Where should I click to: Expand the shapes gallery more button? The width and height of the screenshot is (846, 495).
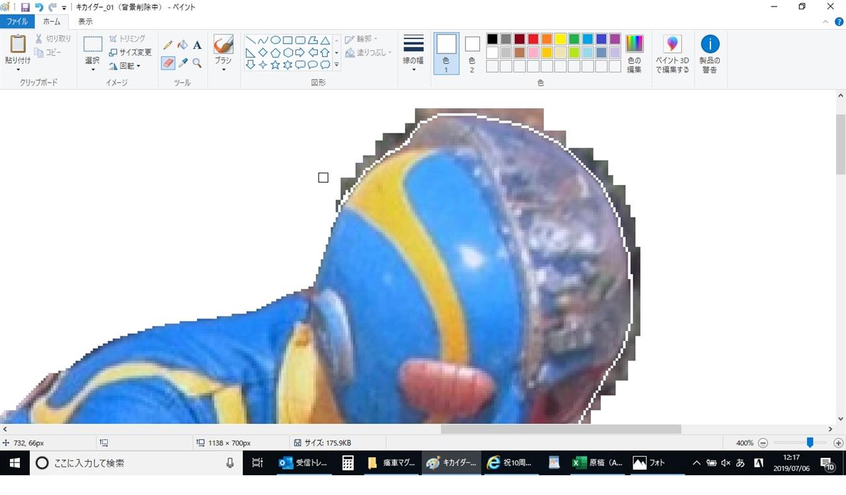(336, 65)
